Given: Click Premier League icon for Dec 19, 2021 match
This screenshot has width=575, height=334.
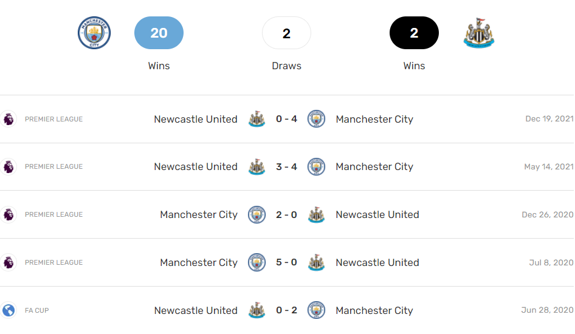Looking at the screenshot, I should tap(9, 119).
